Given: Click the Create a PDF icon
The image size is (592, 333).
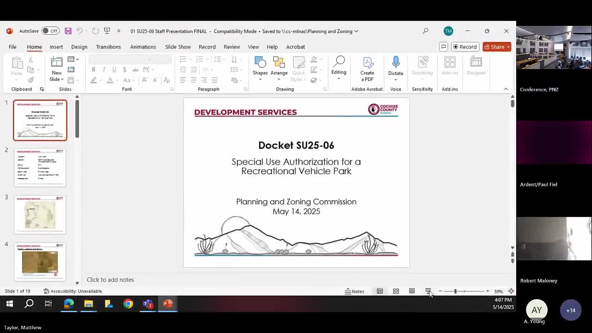Looking at the screenshot, I should click(367, 63).
